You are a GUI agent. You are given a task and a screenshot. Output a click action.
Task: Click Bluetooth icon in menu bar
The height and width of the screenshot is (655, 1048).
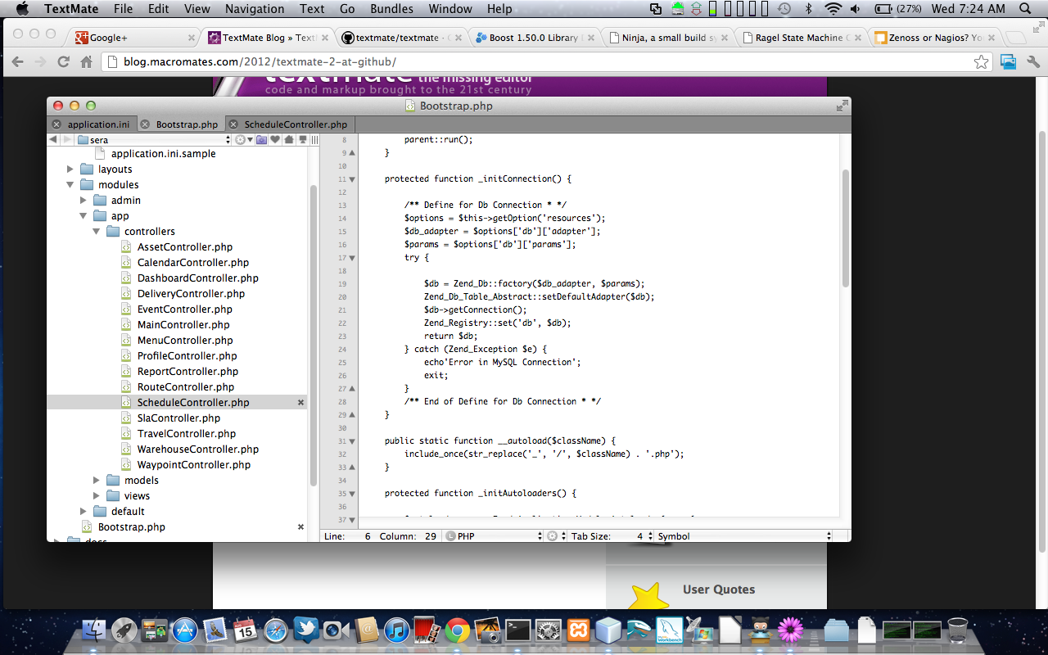pos(809,9)
